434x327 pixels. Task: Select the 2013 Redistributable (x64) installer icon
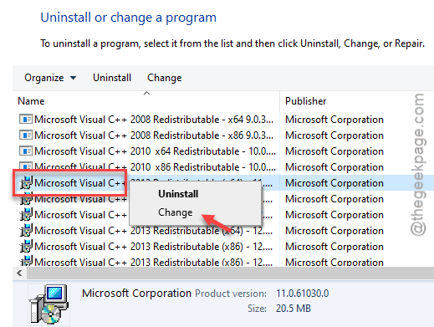coord(26,231)
